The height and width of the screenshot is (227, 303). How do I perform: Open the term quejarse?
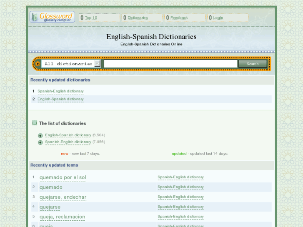point(50,207)
